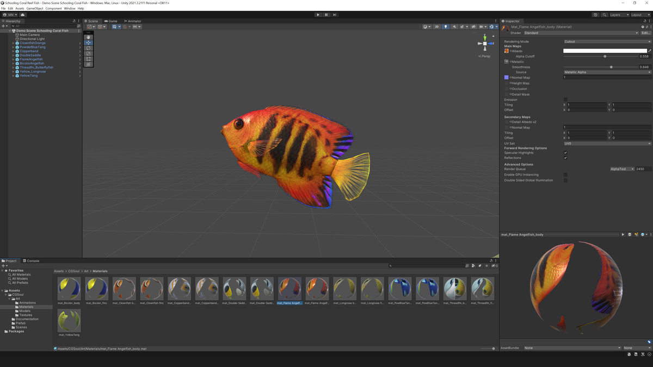Expand ClownfishOrange in Hierarchy
The height and width of the screenshot is (367, 653).
(x=14, y=43)
